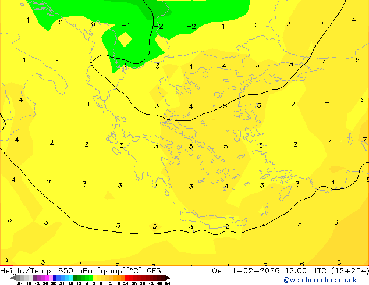Viewport: 369px width, 285px height.
Task: Open the weatheronline.co.uk copyright link
Action: point(320,280)
